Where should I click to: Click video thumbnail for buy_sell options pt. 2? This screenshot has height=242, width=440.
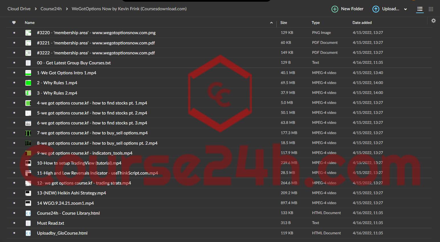pyautogui.click(x=28, y=143)
